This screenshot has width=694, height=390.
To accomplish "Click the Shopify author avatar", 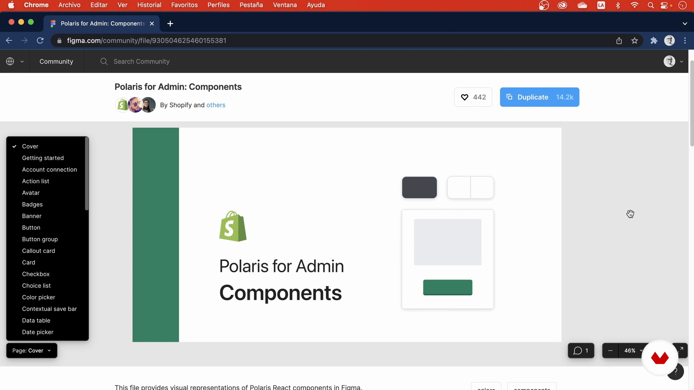I will click(x=123, y=105).
